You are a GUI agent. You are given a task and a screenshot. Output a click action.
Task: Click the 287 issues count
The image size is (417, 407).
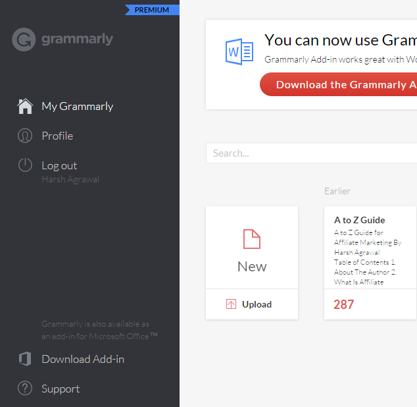pos(343,304)
